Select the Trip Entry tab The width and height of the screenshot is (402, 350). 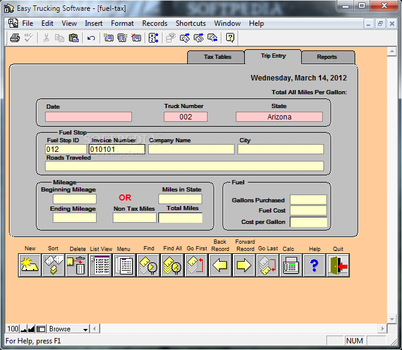pyautogui.click(x=273, y=56)
